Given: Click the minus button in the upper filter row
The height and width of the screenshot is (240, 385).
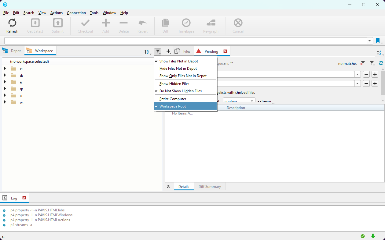Looking at the screenshot, I should [x=366, y=74].
